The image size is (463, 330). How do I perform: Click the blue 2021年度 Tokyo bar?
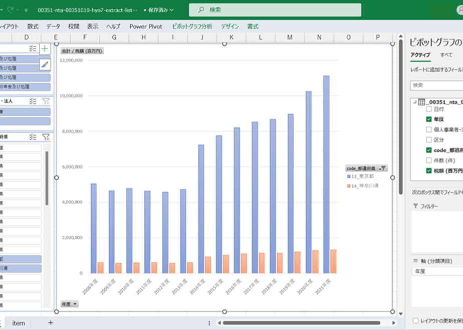326,174
